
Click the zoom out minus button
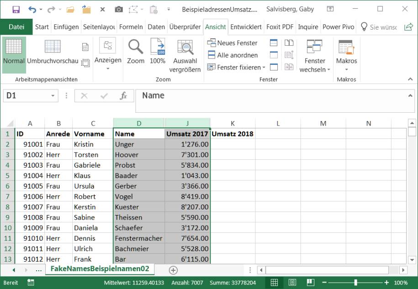(324, 283)
